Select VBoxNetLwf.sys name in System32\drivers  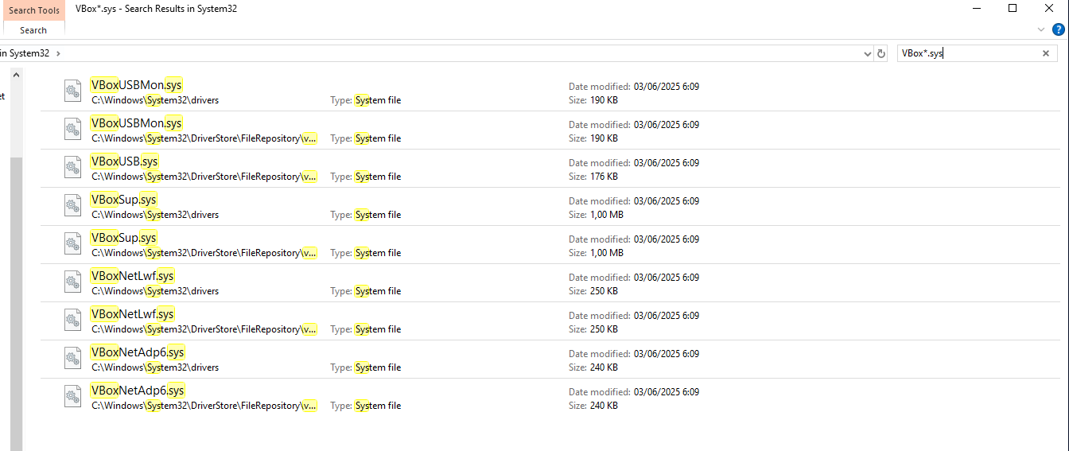(133, 276)
